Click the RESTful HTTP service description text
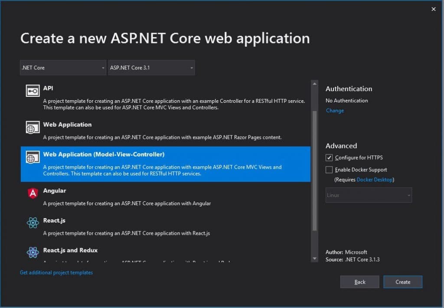 click(174, 104)
